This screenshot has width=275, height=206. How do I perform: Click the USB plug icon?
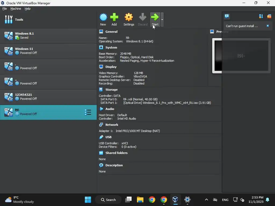click(x=101, y=137)
